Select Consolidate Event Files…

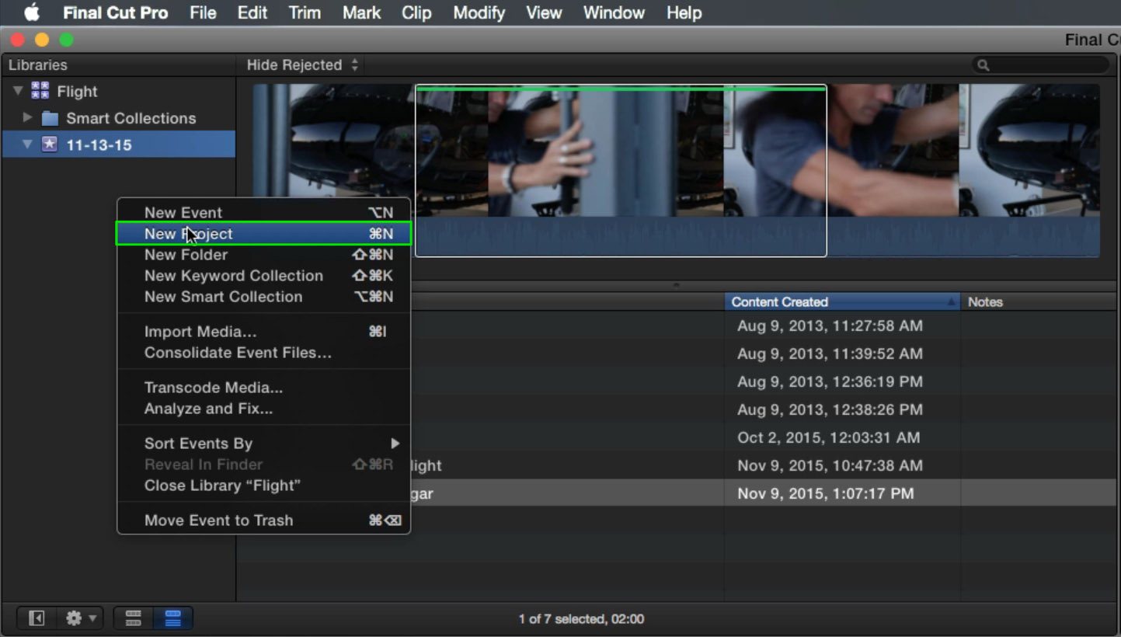click(x=263, y=353)
